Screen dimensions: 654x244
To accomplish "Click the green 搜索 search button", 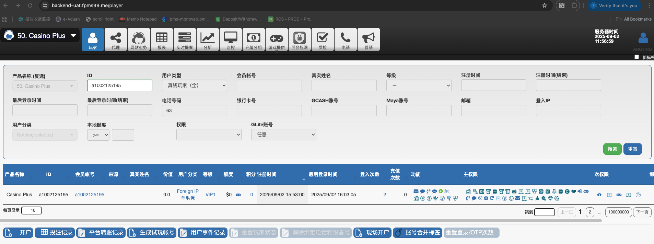I will pos(612,149).
